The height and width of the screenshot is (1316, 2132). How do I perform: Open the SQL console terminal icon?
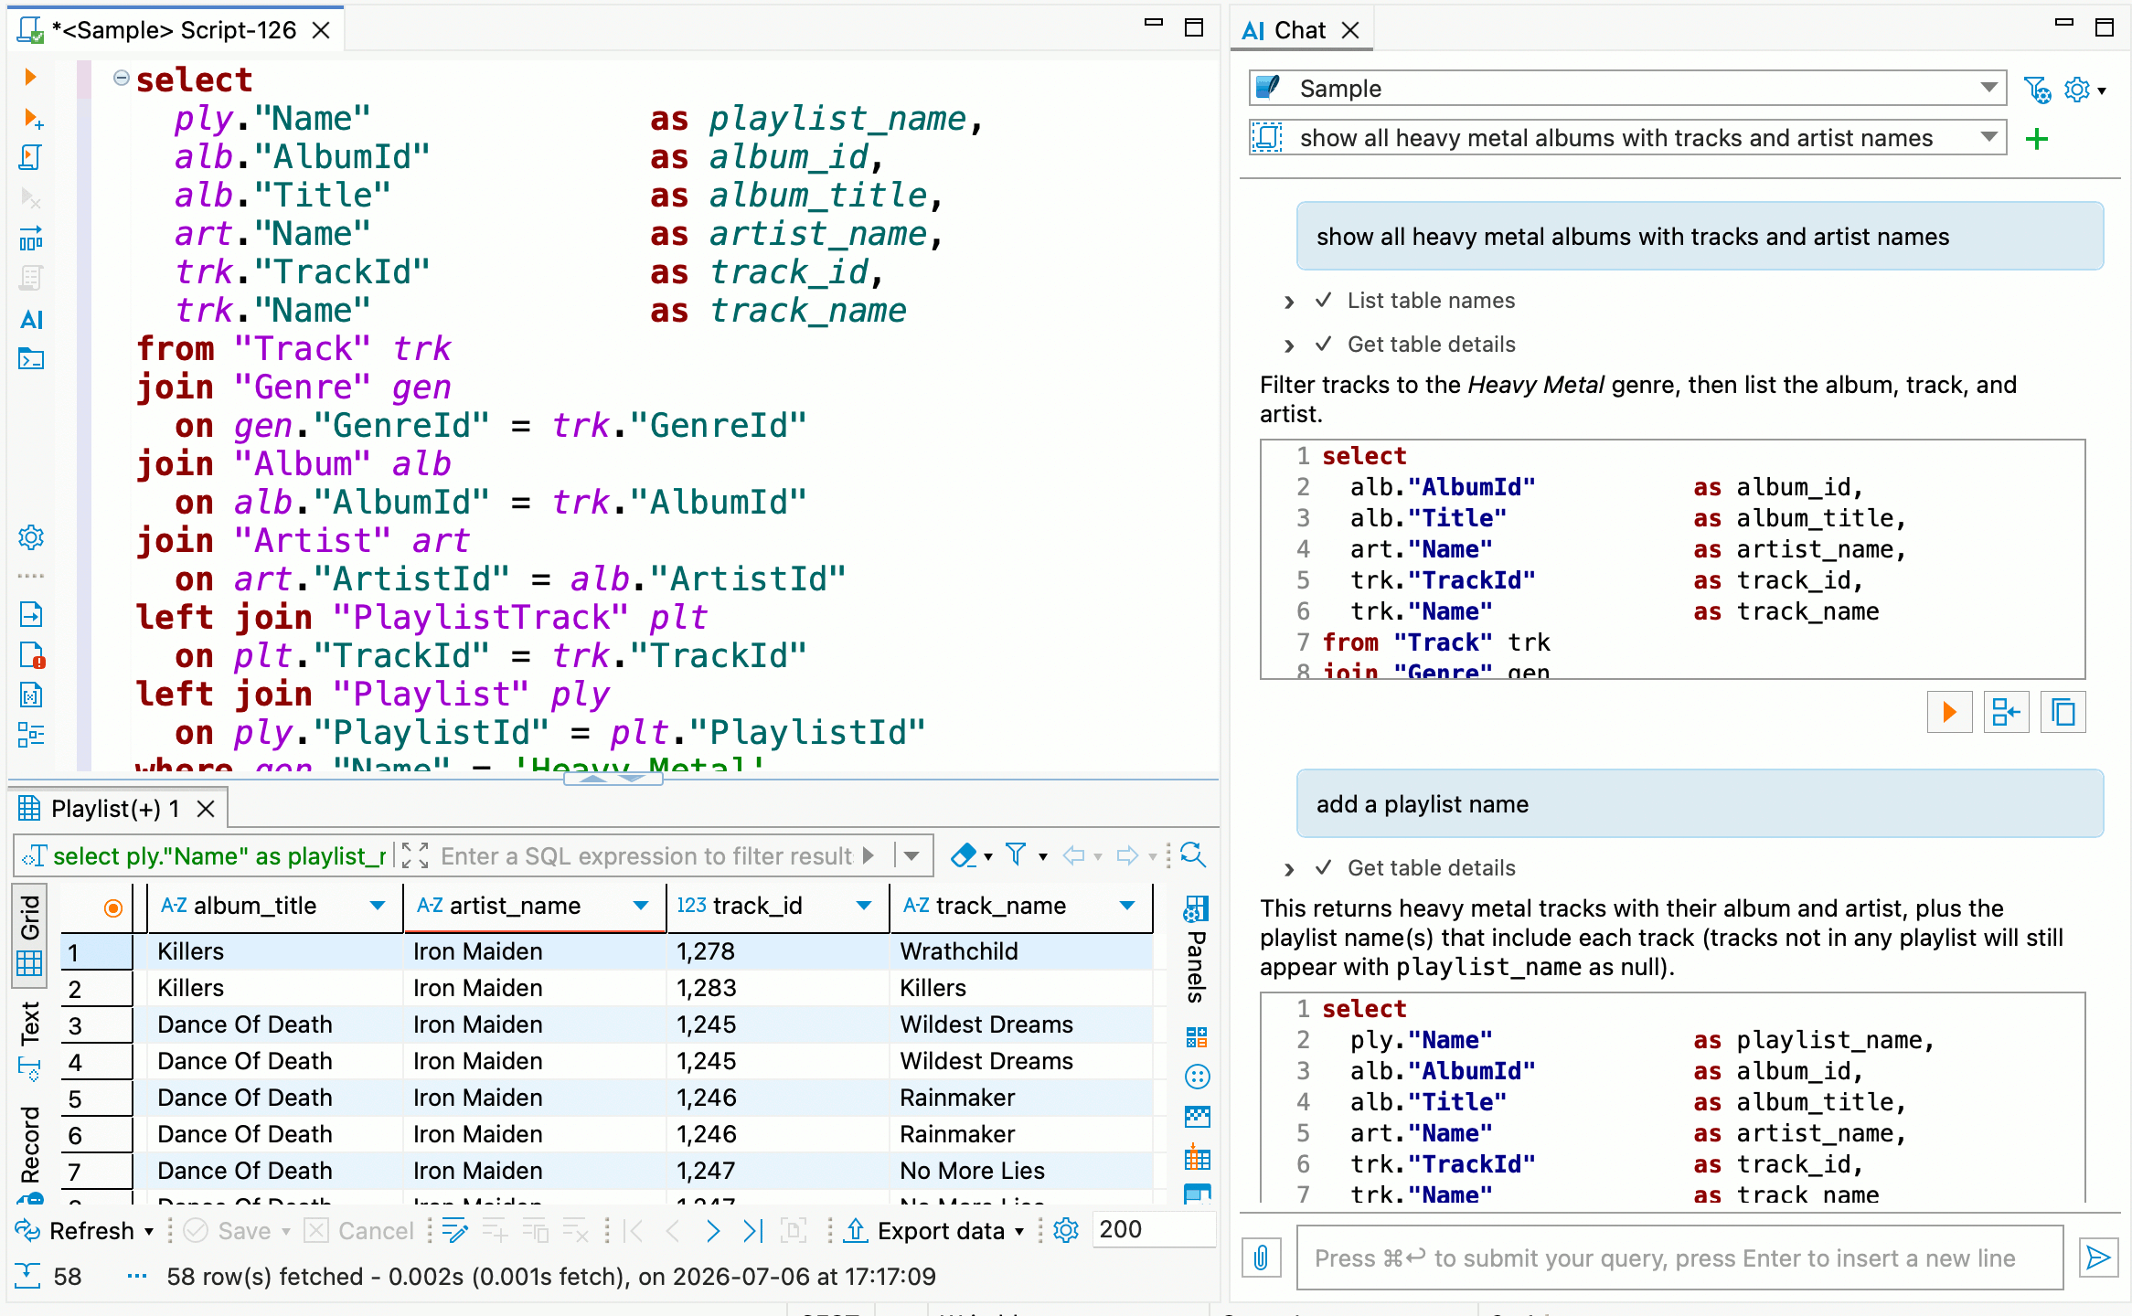coord(31,358)
